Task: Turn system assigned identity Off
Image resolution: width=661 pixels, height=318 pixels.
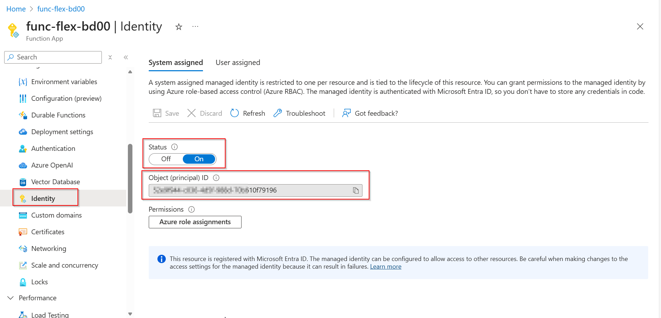Action: coord(166,159)
